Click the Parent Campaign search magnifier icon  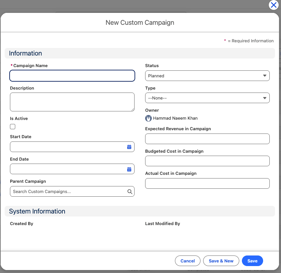[x=130, y=192]
